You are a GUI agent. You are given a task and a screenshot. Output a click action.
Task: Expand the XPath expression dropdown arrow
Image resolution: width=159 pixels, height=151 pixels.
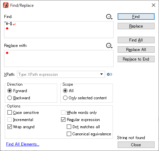(101, 74)
